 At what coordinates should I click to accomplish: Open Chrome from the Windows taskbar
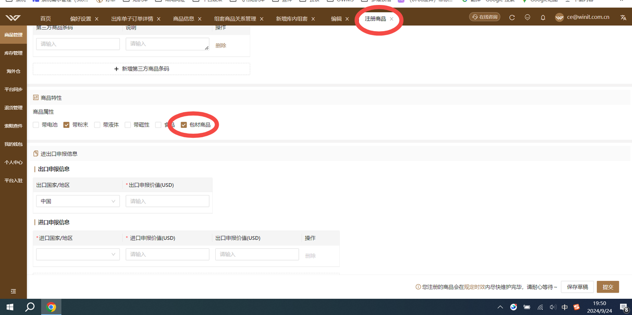point(51,306)
